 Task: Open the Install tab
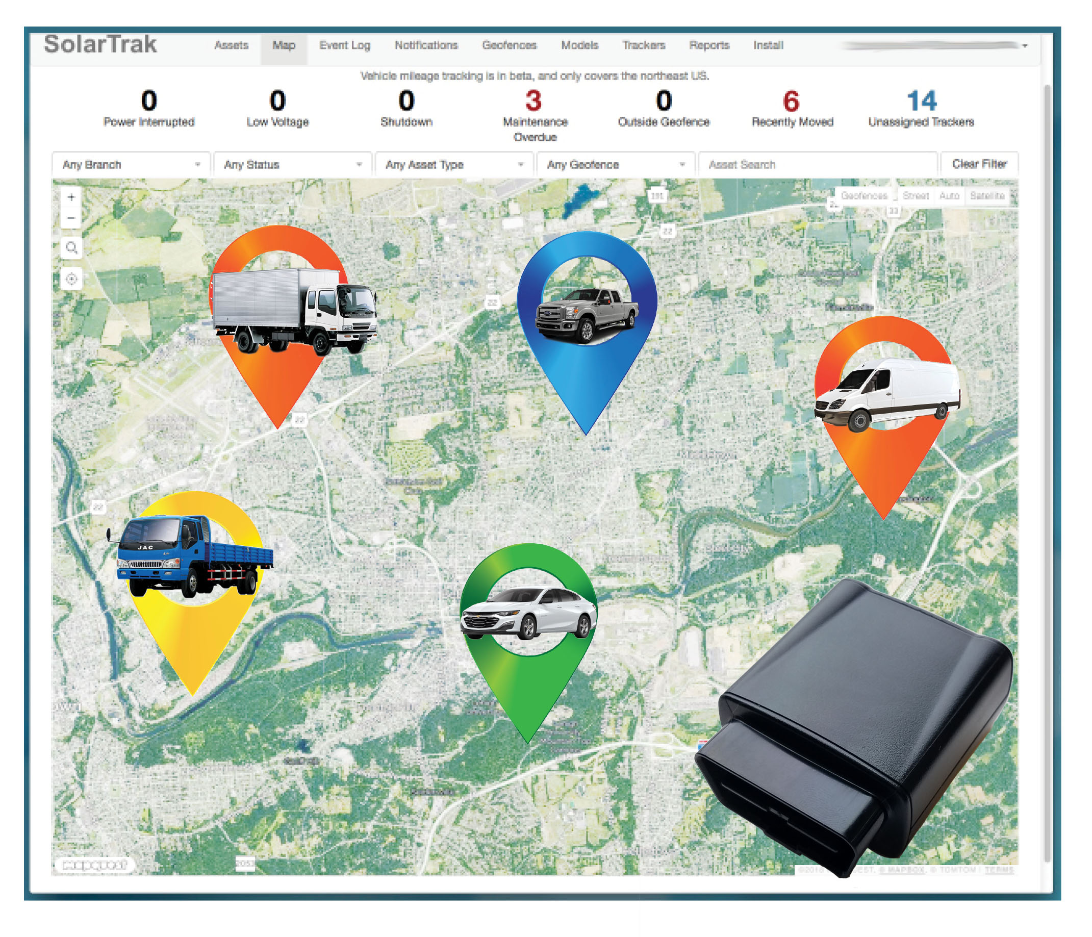click(x=768, y=45)
